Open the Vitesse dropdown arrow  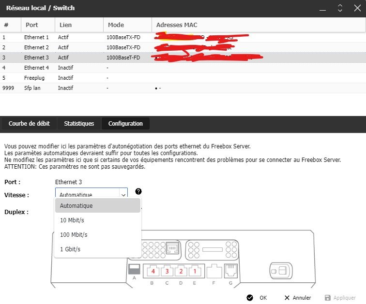point(123,194)
